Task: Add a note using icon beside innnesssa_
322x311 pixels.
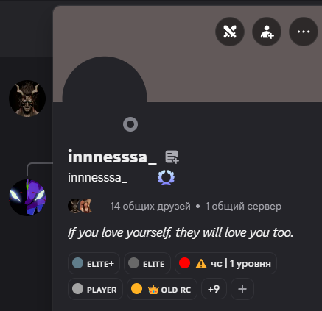Action: tap(172, 157)
